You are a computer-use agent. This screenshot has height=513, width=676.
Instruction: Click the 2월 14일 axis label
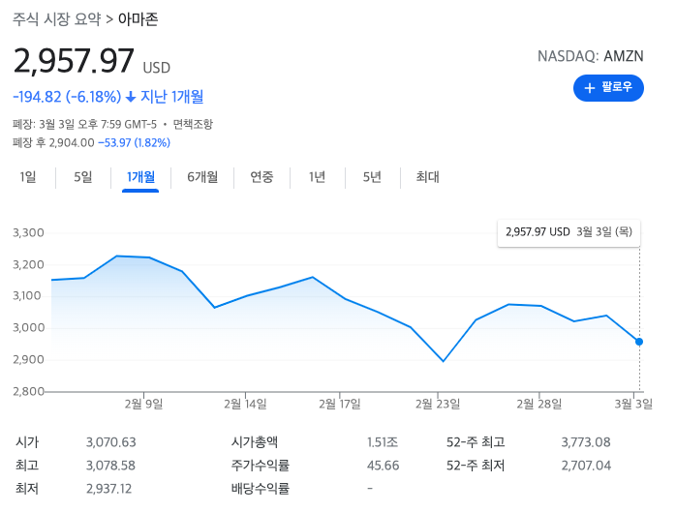pos(245,404)
